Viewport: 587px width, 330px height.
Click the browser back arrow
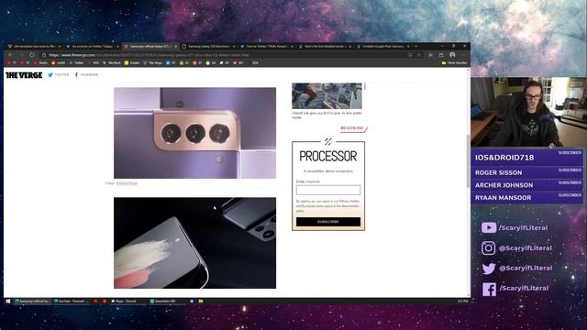click(x=10, y=55)
